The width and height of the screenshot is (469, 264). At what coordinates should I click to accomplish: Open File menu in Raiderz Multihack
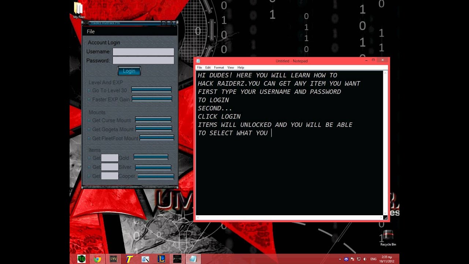91,32
